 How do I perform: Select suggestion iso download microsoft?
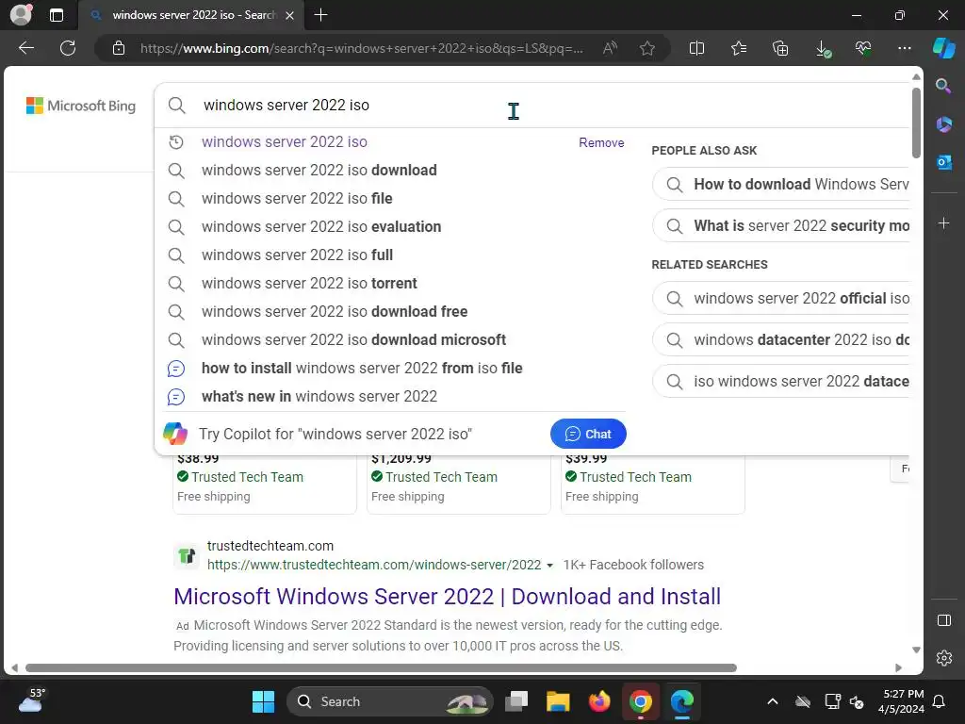[353, 339]
